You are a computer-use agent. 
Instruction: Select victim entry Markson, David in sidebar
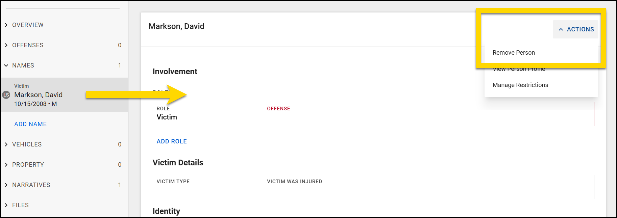pos(38,95)
